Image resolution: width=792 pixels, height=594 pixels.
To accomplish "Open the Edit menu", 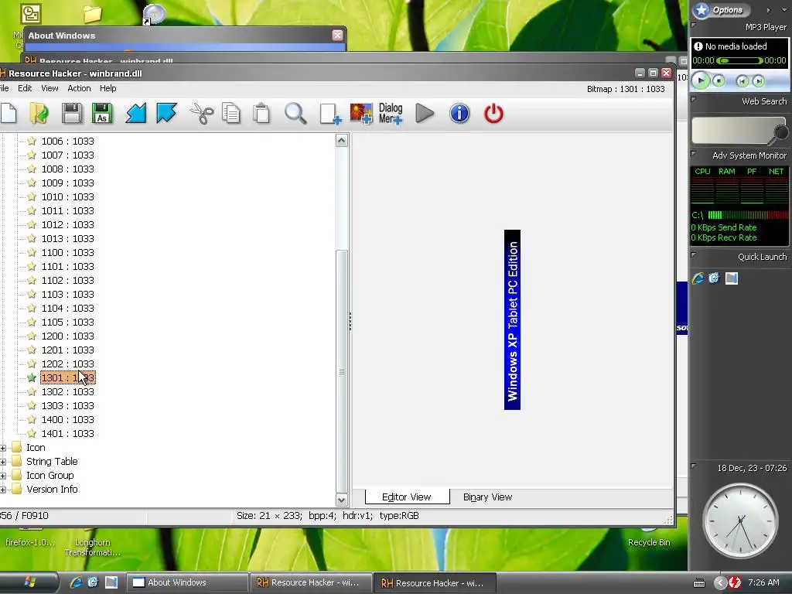I will click(x=25, y=88).
